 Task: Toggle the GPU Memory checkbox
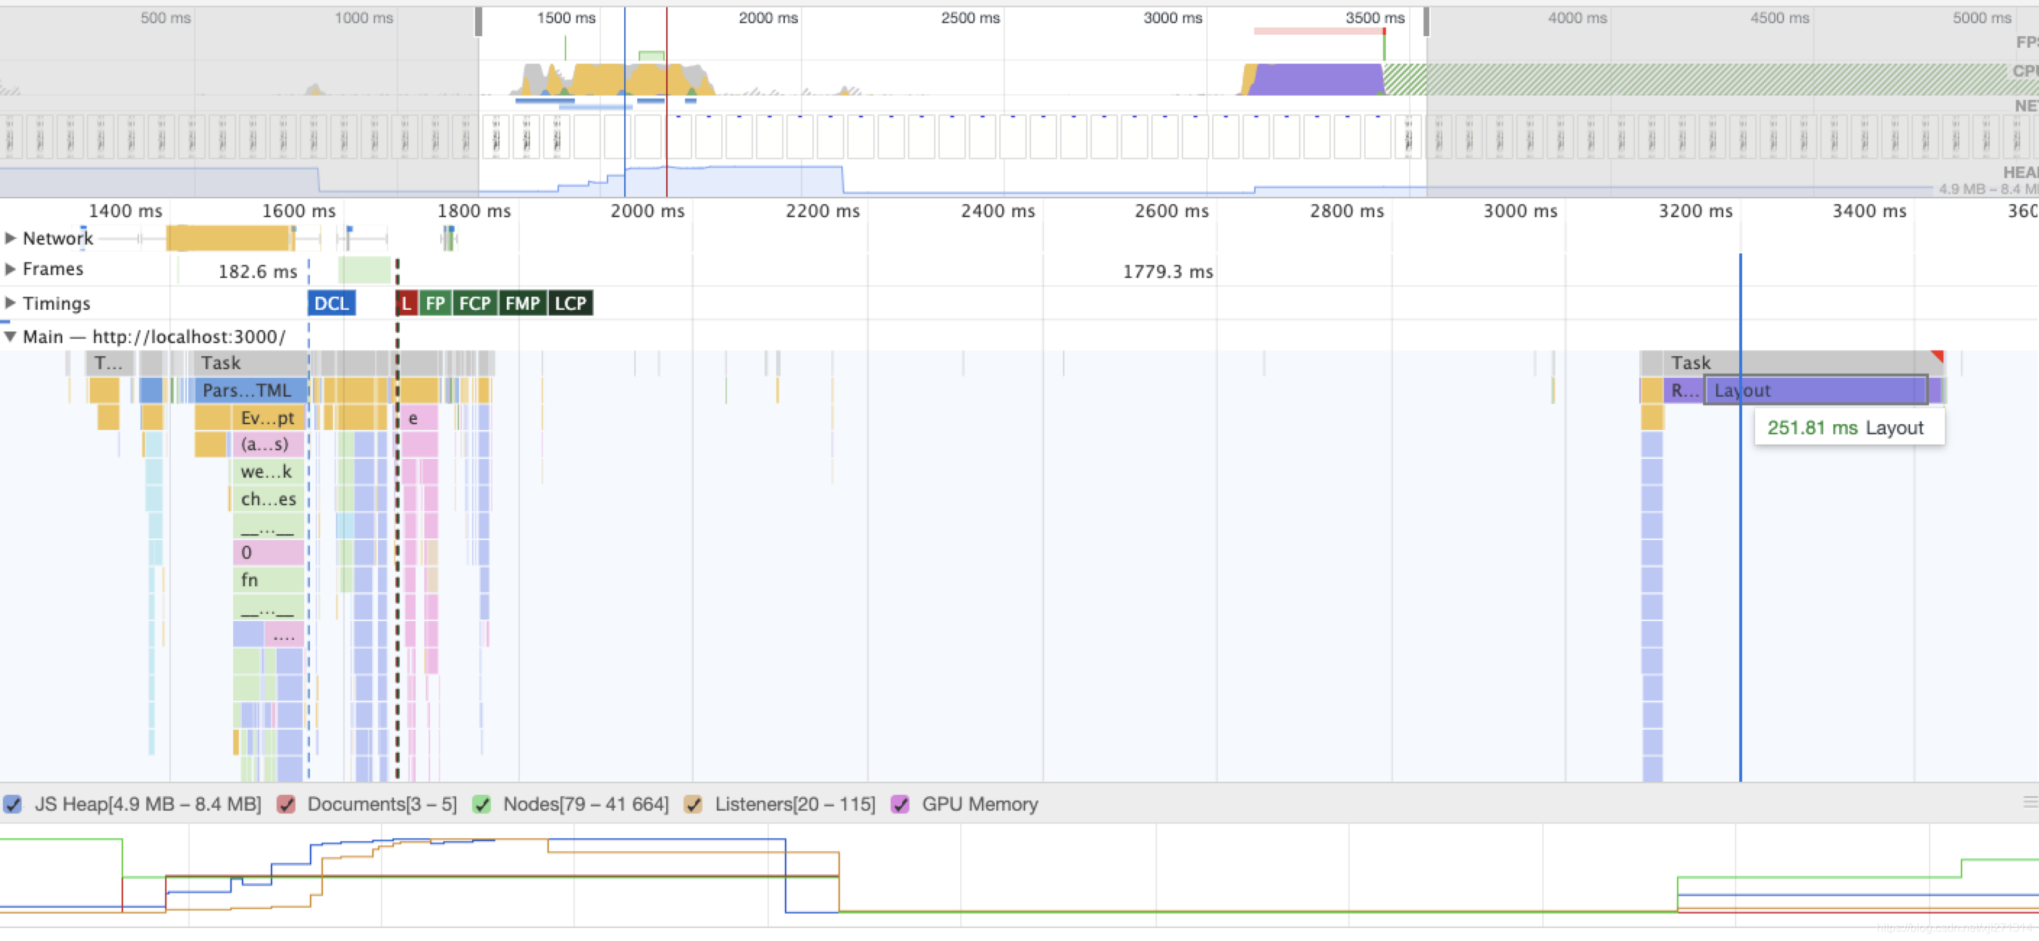[x=900, y=804]
